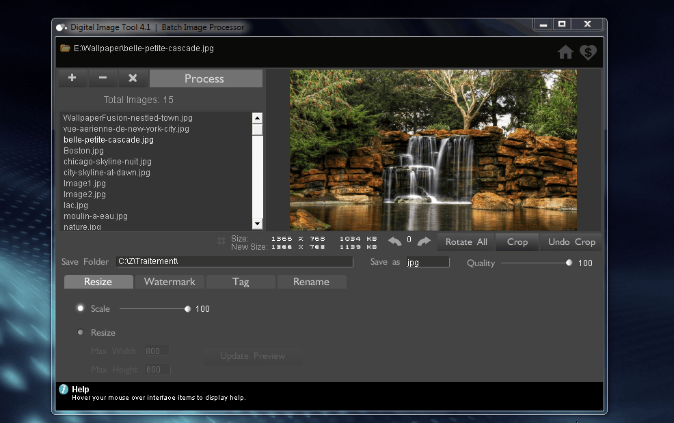Rotate image left with the undo arrow
The image size is (674, 423).
(394, 241)
